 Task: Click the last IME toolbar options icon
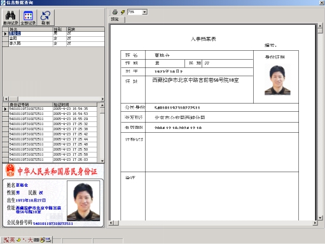(x=48, y=240)
